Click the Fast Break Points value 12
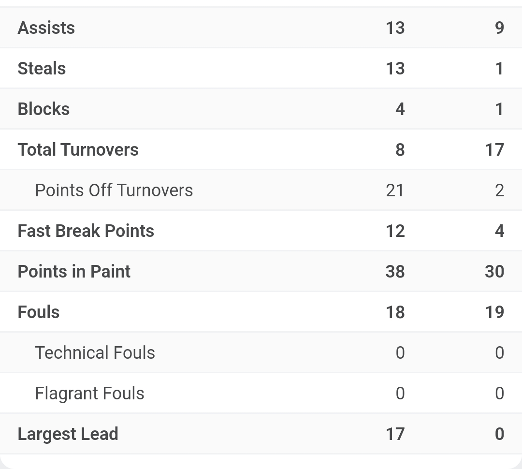The width and height of the screenshot is (522, 469). click(395, 231)
